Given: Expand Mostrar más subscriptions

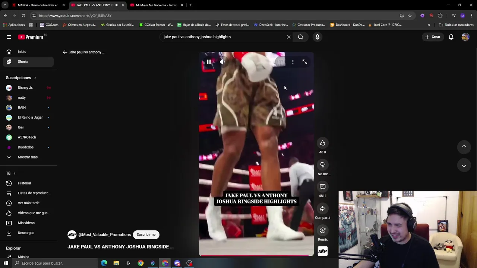Looking at the screenshot, I should click(28, 157).
